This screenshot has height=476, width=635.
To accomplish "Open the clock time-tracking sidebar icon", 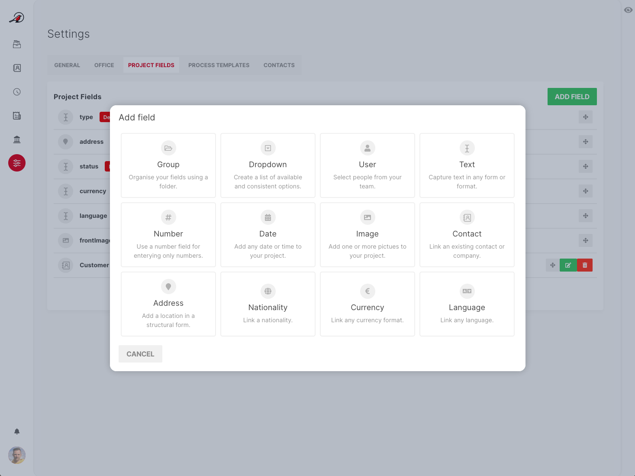I will point(17,92).
